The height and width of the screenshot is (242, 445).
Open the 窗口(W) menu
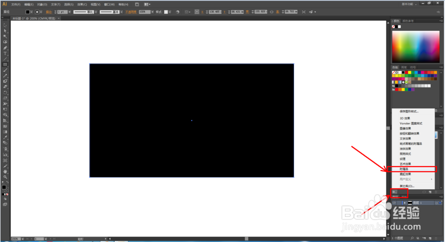109,4
